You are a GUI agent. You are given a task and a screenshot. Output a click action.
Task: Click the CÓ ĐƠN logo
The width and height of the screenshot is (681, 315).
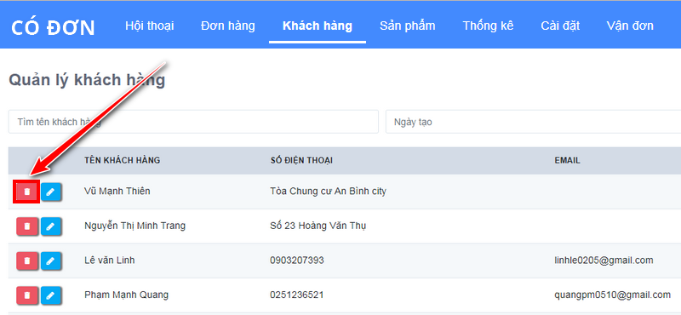pyautogui.click(x=53, y=28)
